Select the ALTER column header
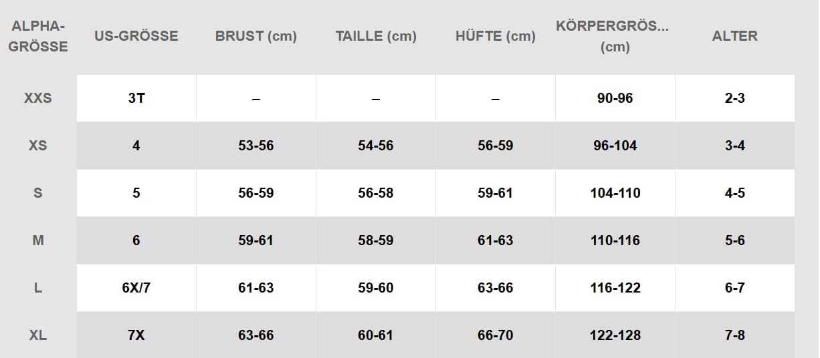 click(735, 36)
